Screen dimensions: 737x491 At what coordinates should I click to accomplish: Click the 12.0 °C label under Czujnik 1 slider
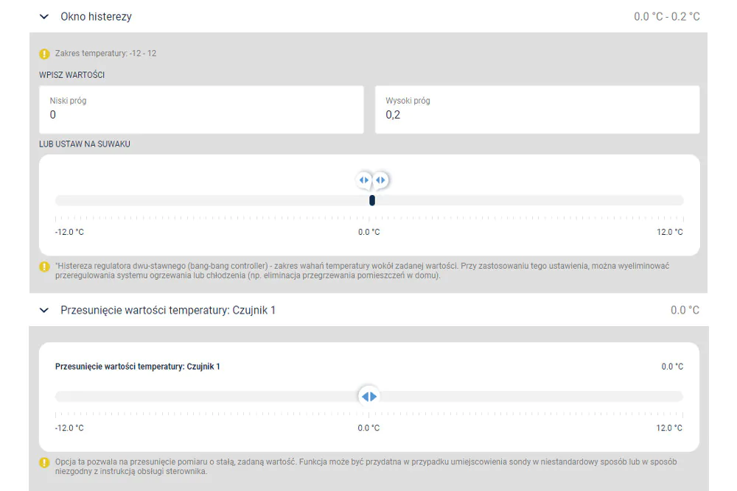669,428
